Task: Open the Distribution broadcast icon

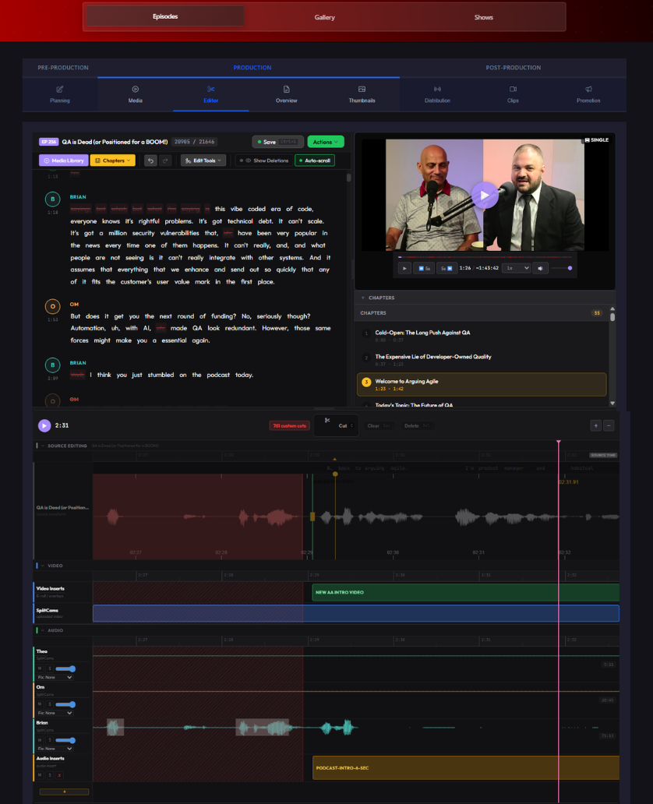Action: coord(437,90)
